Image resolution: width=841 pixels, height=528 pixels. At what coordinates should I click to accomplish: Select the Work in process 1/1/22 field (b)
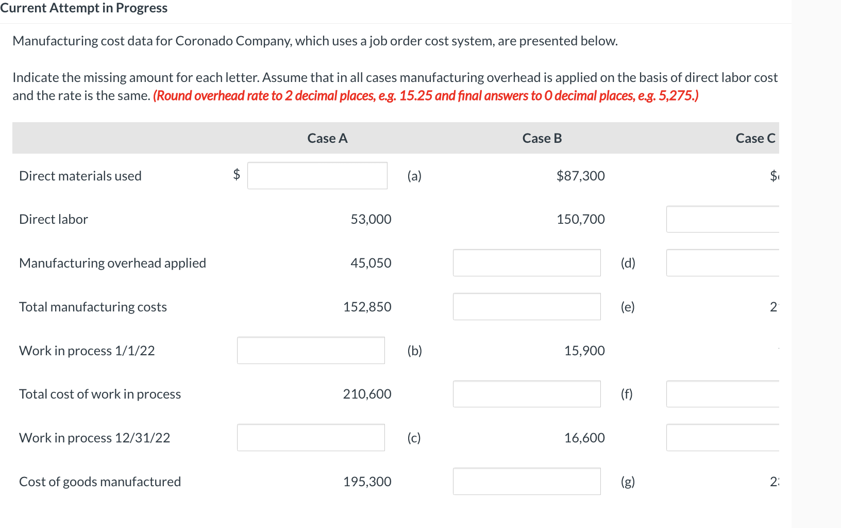point(311,350)
